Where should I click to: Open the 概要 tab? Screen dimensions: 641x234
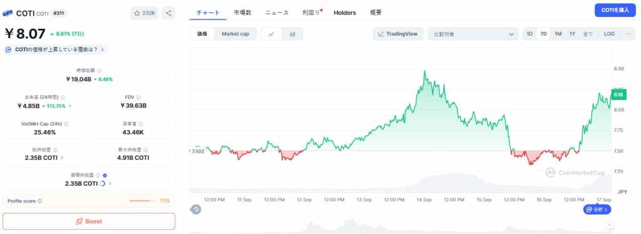[x=376, y=13]
